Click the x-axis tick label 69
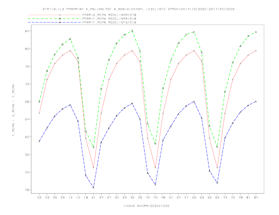Viewport: 279px width, 215px height. [217, 197]
